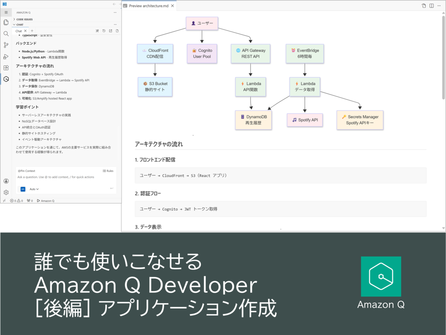The width and height of the screenshot is (446, 335).
Task: Expand the CODE ISSUES section
Action: pyautogui.click(x=24, y=19)
